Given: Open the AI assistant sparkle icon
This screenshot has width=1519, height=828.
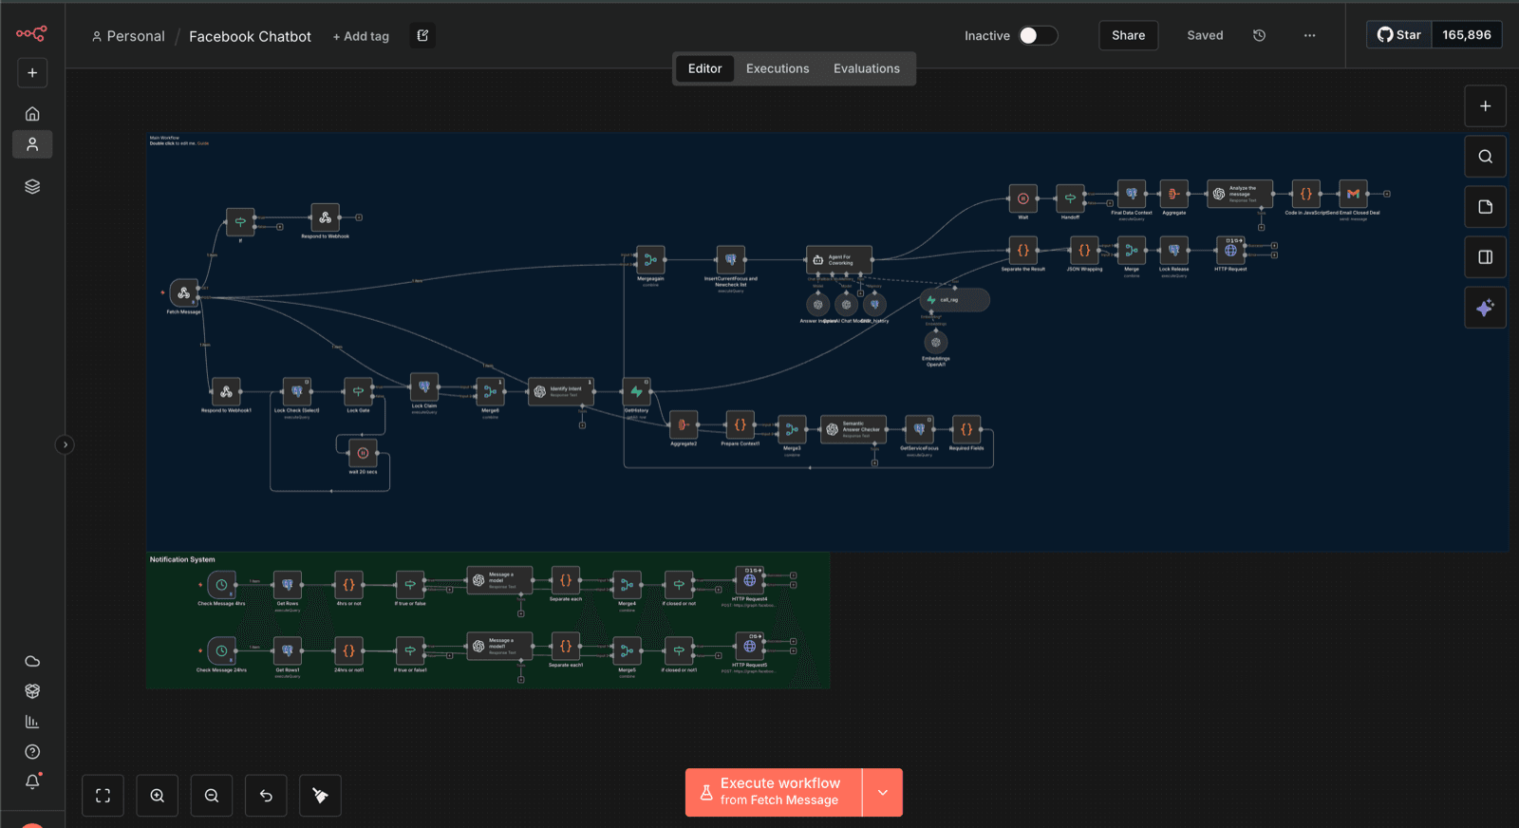Looking at the screenshot, I should (x=1486, y=308).
